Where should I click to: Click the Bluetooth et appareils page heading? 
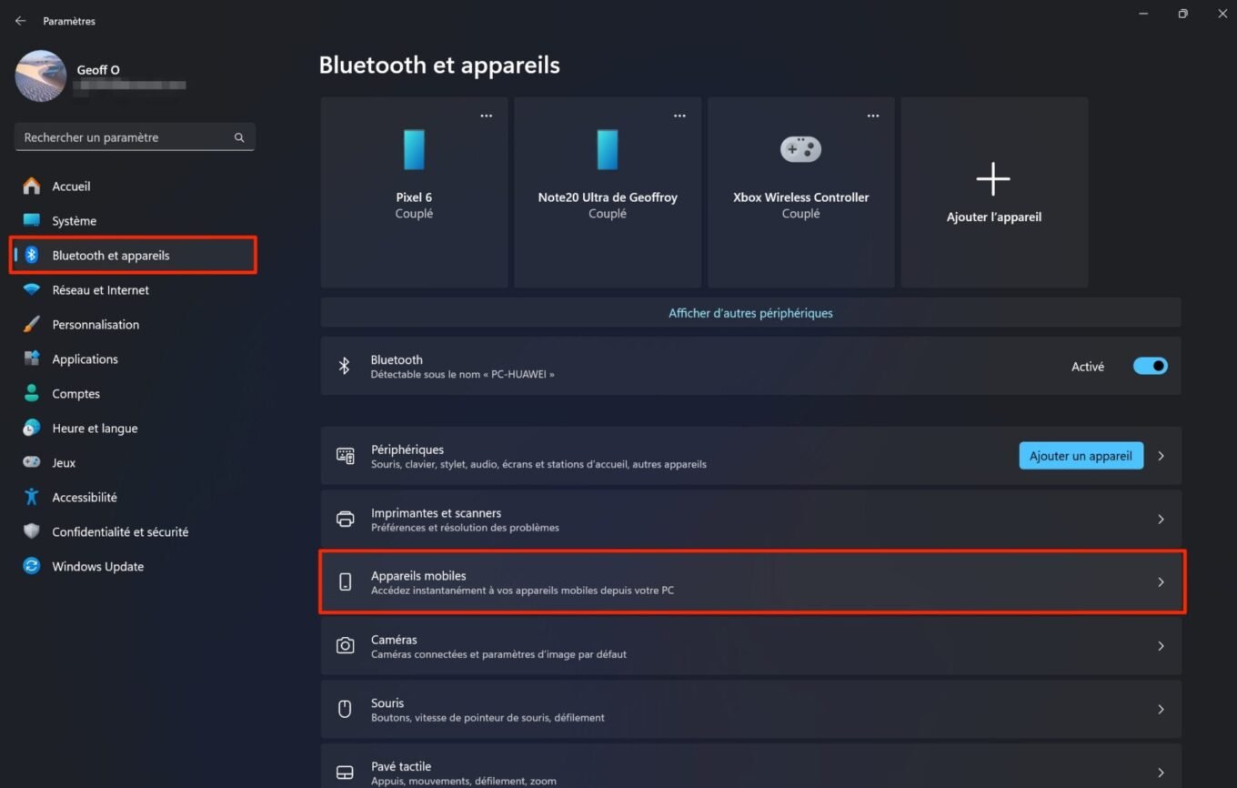point(439,66)
